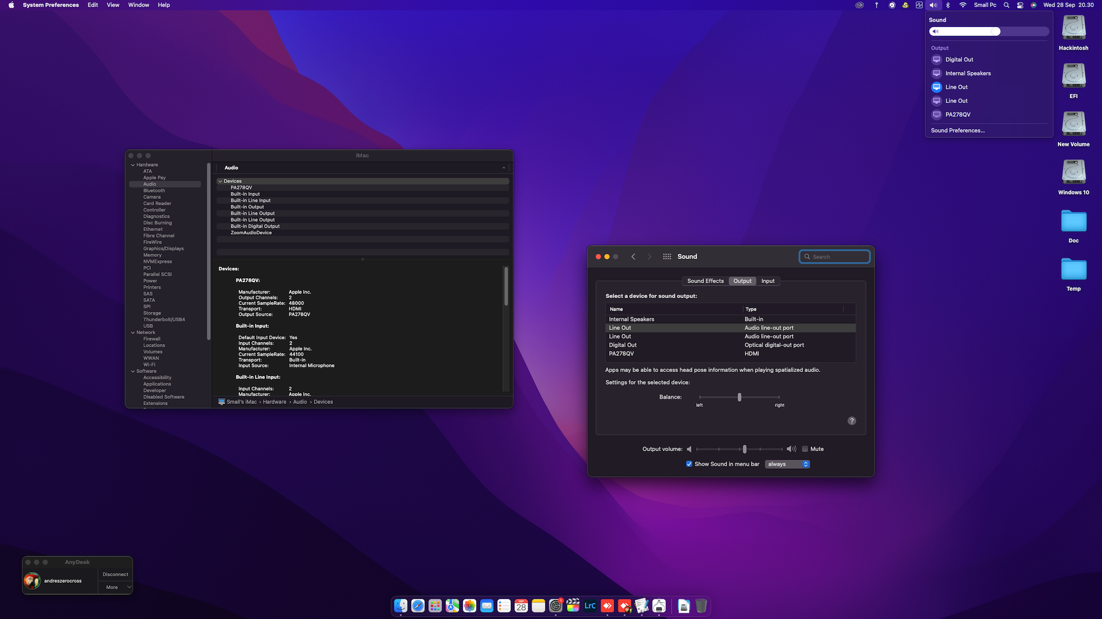Open Final Cut Pro from dock
The width and height of the screenshot is (1102, 619).
[573, 605]
